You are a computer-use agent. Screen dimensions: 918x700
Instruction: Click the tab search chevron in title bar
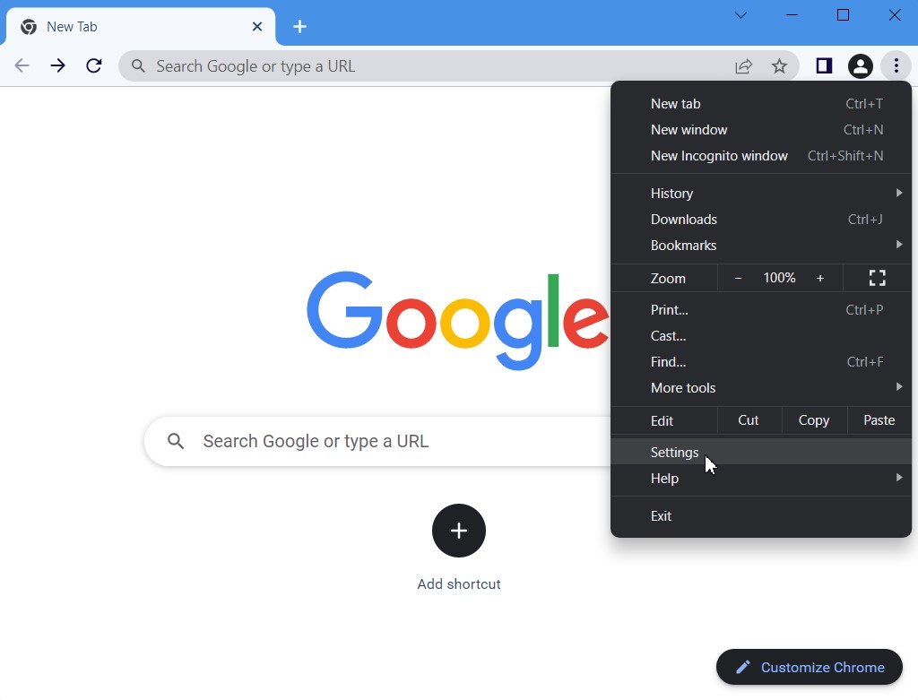tap(740, 15)
